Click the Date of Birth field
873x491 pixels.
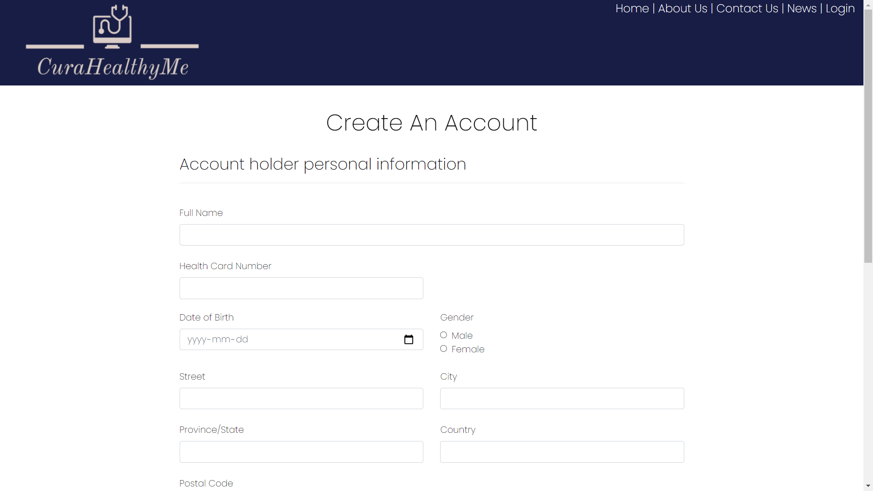click(x=301, y=339)
